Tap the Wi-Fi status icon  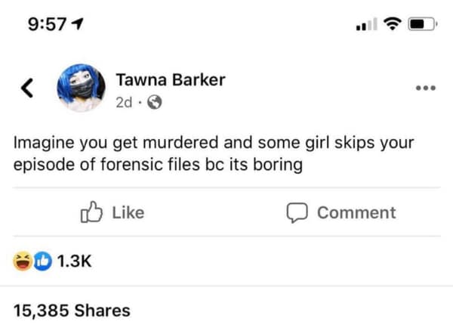(392, 24)
